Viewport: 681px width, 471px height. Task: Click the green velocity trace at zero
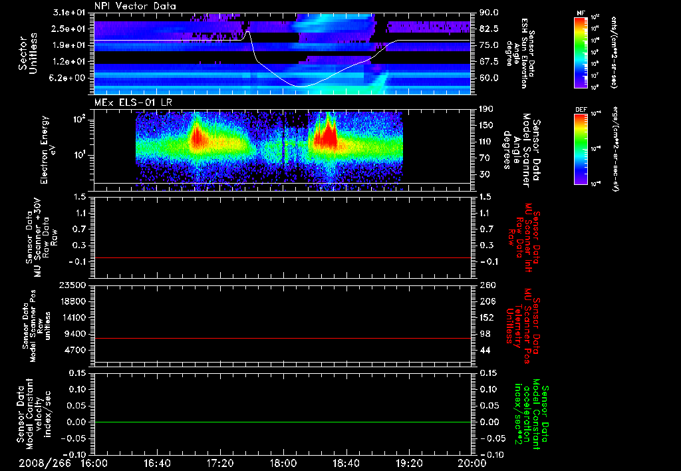point(283,422)
